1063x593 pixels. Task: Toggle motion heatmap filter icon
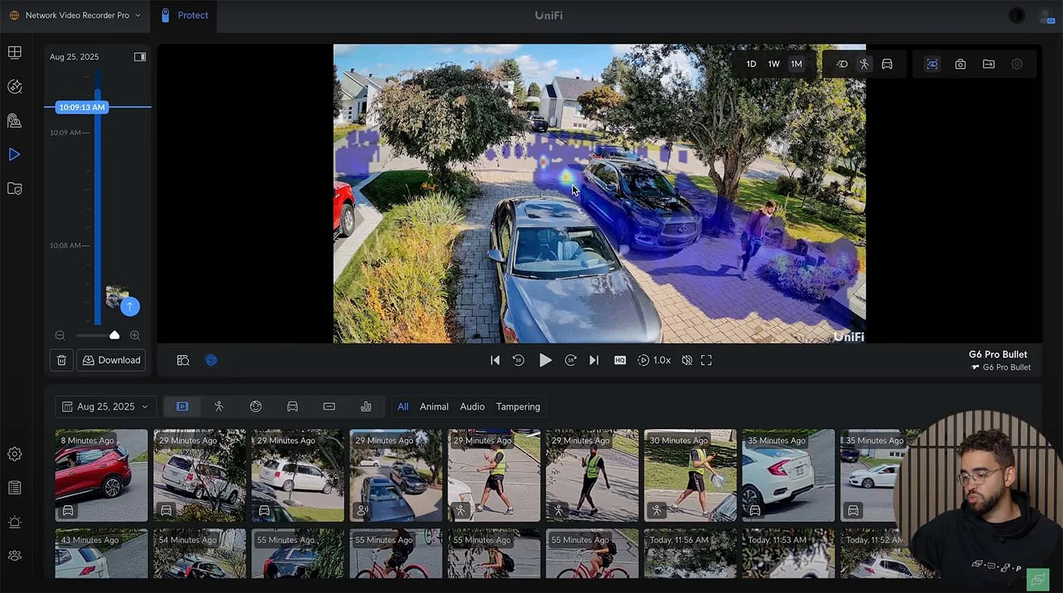(842, 64)
